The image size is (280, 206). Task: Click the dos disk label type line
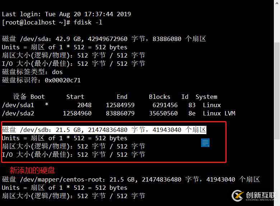point(32,72)
